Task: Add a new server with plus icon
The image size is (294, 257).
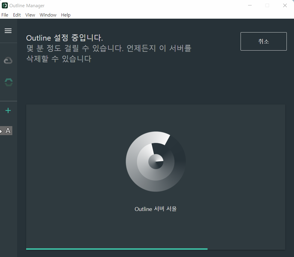Action: point(8,110)
